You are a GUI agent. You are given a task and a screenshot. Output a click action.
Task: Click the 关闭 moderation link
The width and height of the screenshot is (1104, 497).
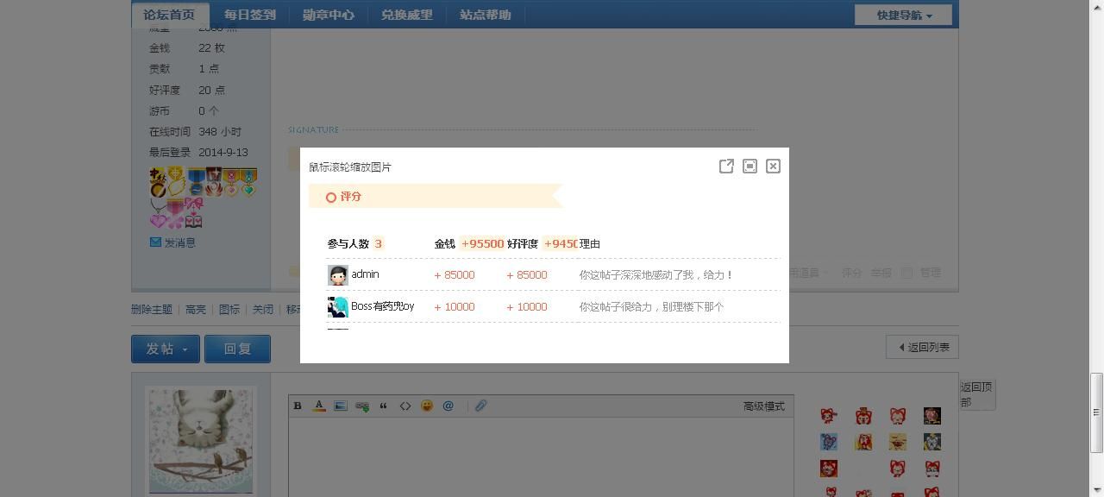263,309
